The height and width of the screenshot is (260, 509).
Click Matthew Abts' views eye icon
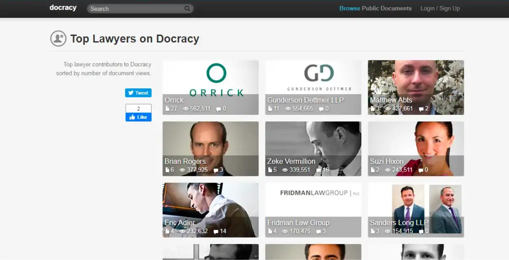pos(388,109)
